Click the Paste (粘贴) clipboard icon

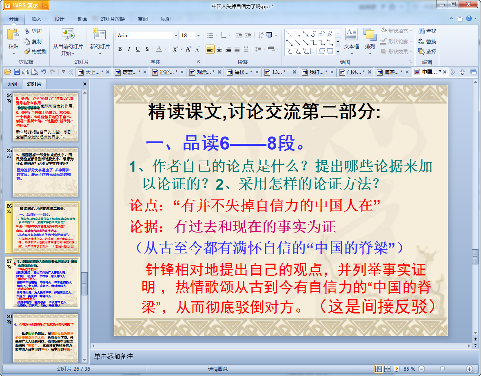click(13, 34)
